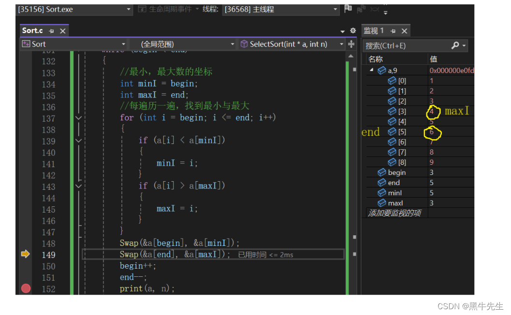Select the a,9 watch row
511x315 pixels.
pyautogui.click(x=420, y=71)
